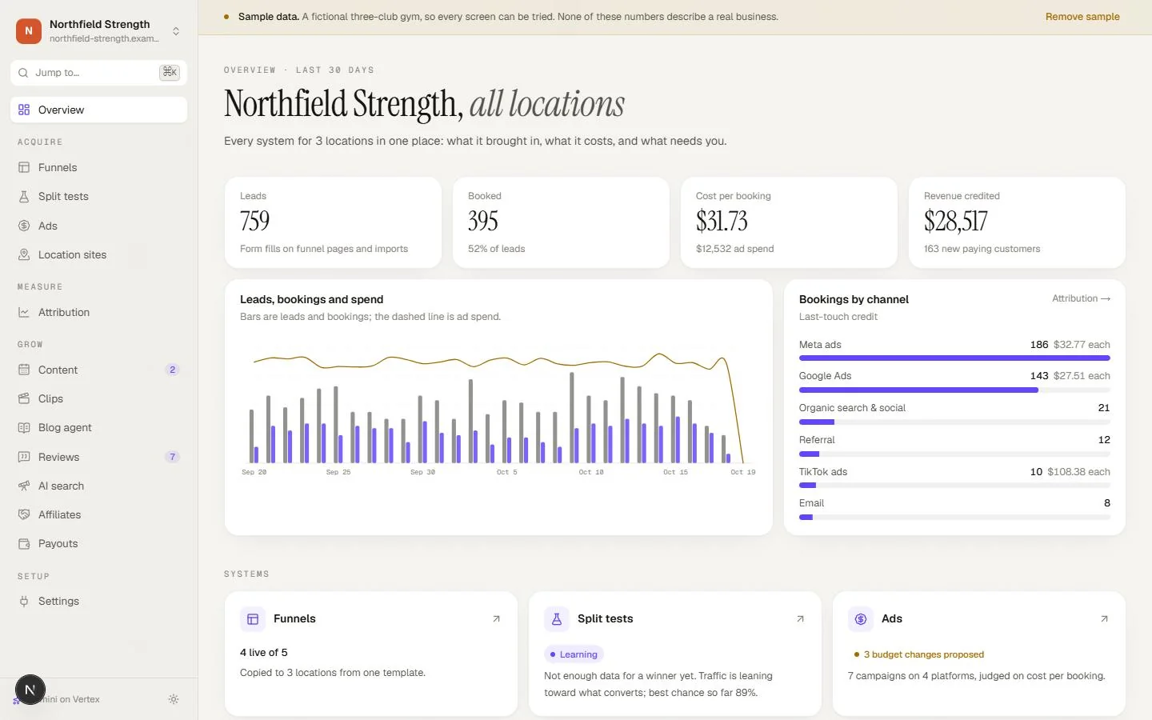Click the Remove sample link
The image size is (1152, 720).
[1082, 17]
